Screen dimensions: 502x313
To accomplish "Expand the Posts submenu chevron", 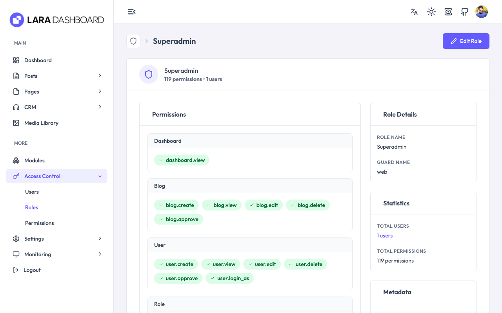I will click(x=100, y=76).
